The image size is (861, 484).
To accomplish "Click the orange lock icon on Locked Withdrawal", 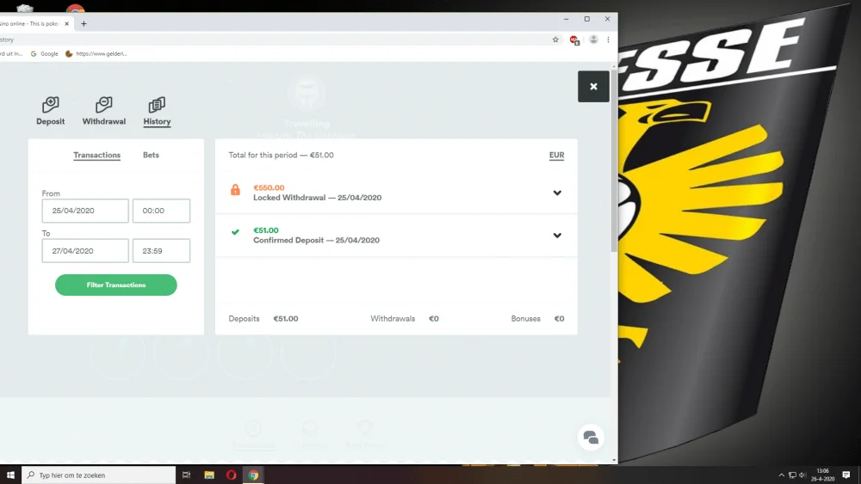I will pos(235,190).
